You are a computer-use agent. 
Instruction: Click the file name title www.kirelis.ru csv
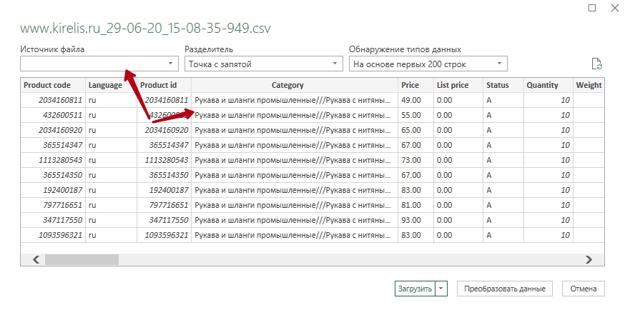[x=145, y=29]
